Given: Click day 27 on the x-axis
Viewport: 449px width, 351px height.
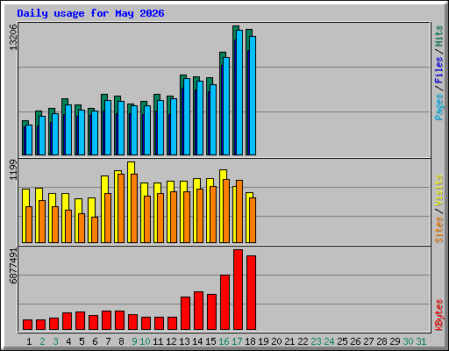Looking at the screenshot, I should point(368,341).
